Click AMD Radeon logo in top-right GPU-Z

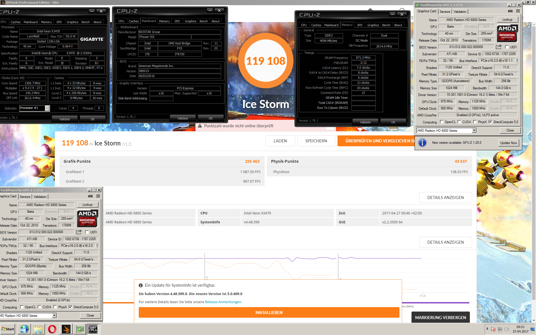click(508, 33)
